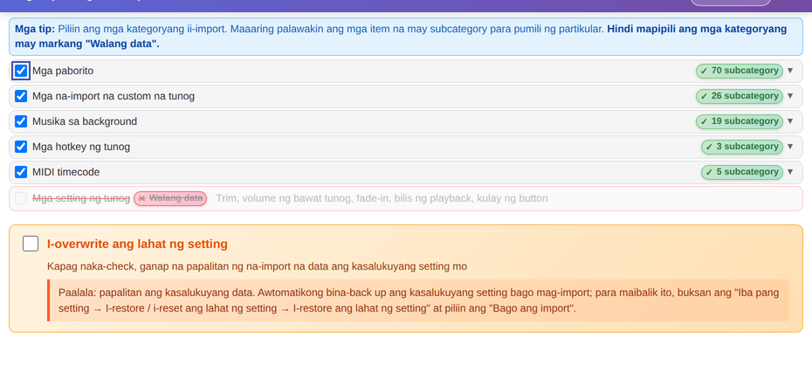Uncheck the Mga hotkey ng tunog checkbox
Viewport: 812px width, 392px height.
[x=21, y=147]
